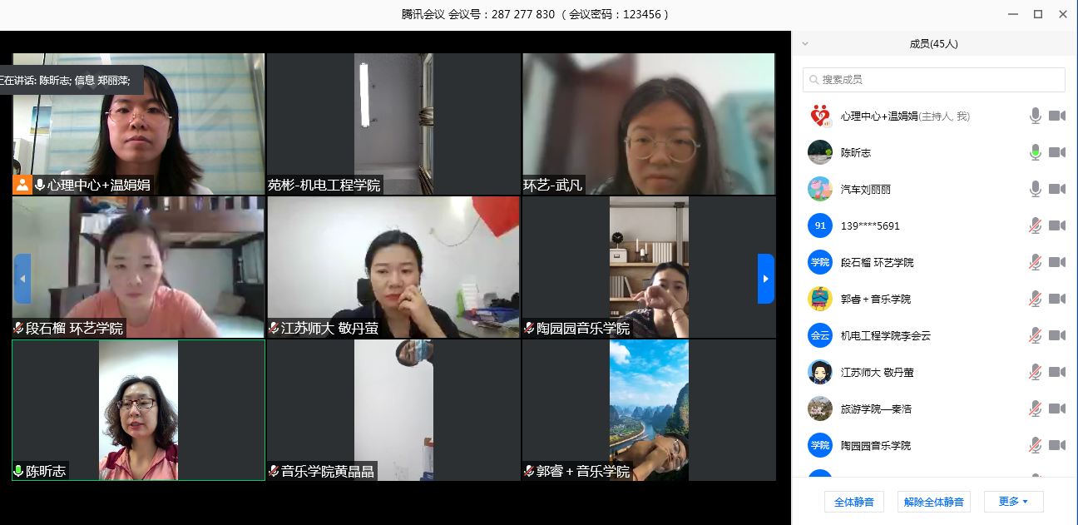The height and width of the screenshot is (525, 1078).
Task: Click the 全体静音 button
Action: tap(854, 502)
